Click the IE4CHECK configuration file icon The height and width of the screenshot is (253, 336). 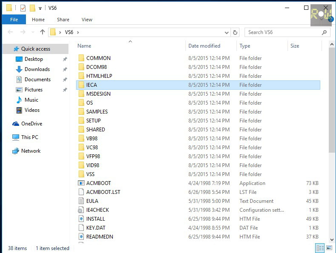81,210
